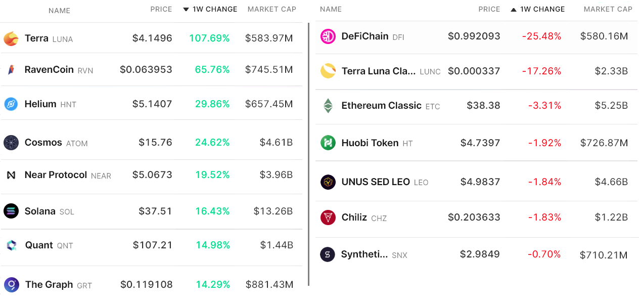Click The Graph GRT icon

[12, 285]
